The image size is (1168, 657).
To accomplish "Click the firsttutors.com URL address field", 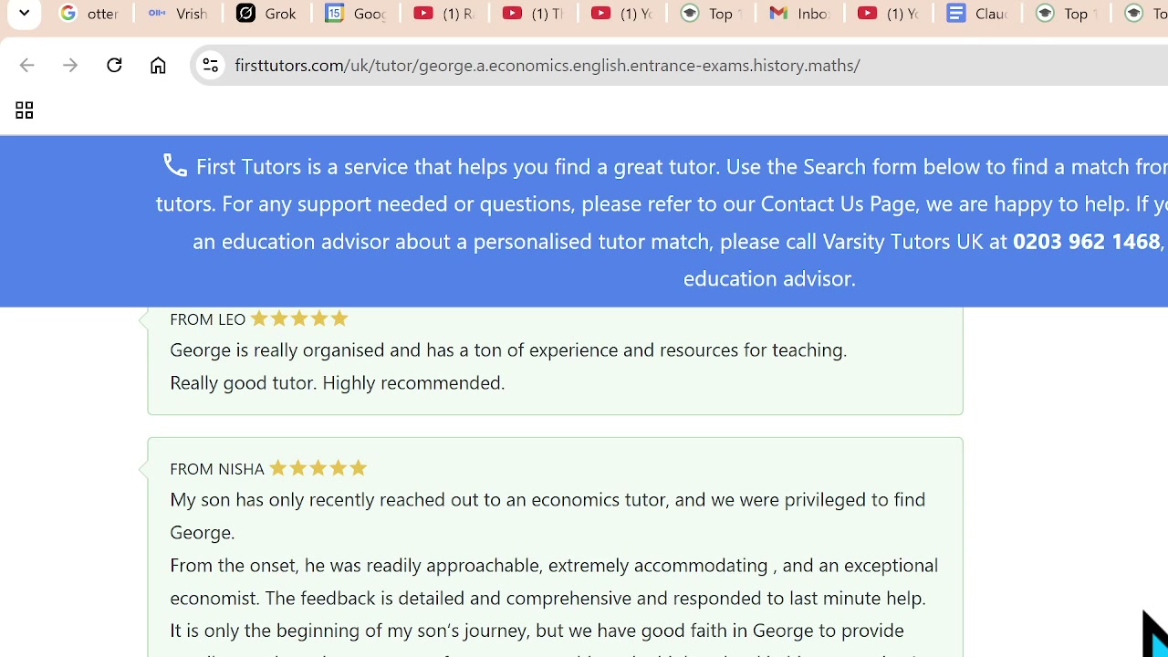I will [547, 65].
